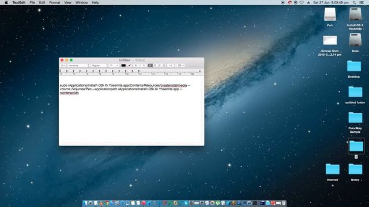Screen dimensions: 369x207
Task: Click the text background color swatch
Action: click(129, 66)
